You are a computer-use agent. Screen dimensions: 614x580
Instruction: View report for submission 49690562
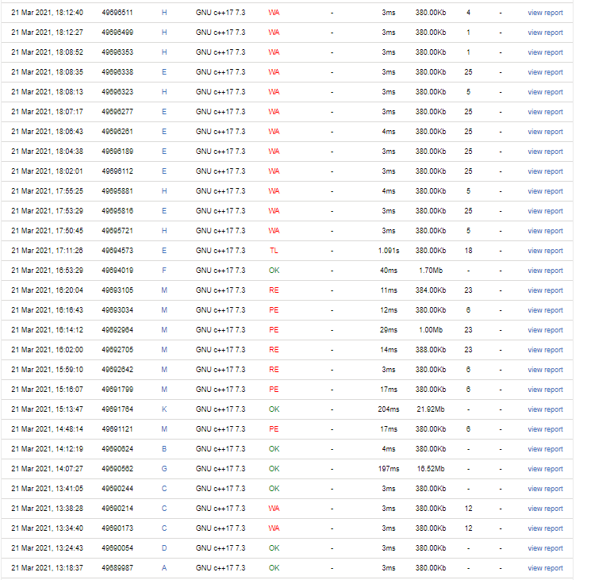point(545,469)
